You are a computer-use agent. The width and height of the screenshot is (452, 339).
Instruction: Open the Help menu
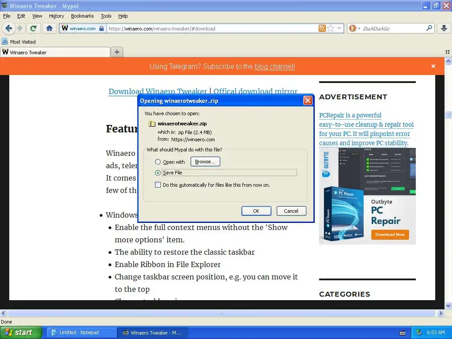123,16
